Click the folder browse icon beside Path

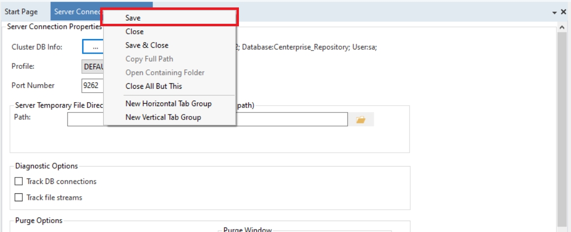tap(360, 119)
